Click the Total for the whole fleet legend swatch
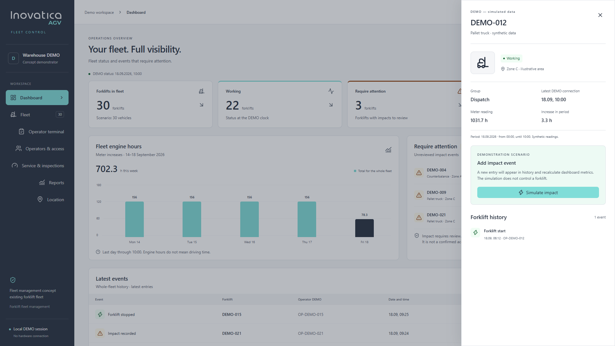 pos(355,171)
